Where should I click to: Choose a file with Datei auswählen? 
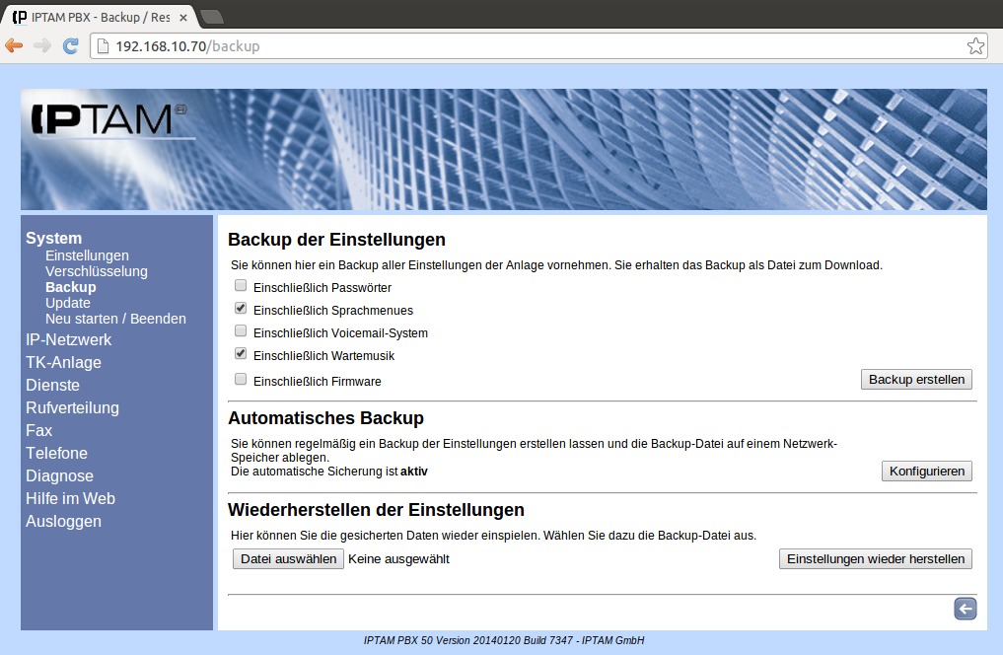pyautogui.click(x=288, y=559)
